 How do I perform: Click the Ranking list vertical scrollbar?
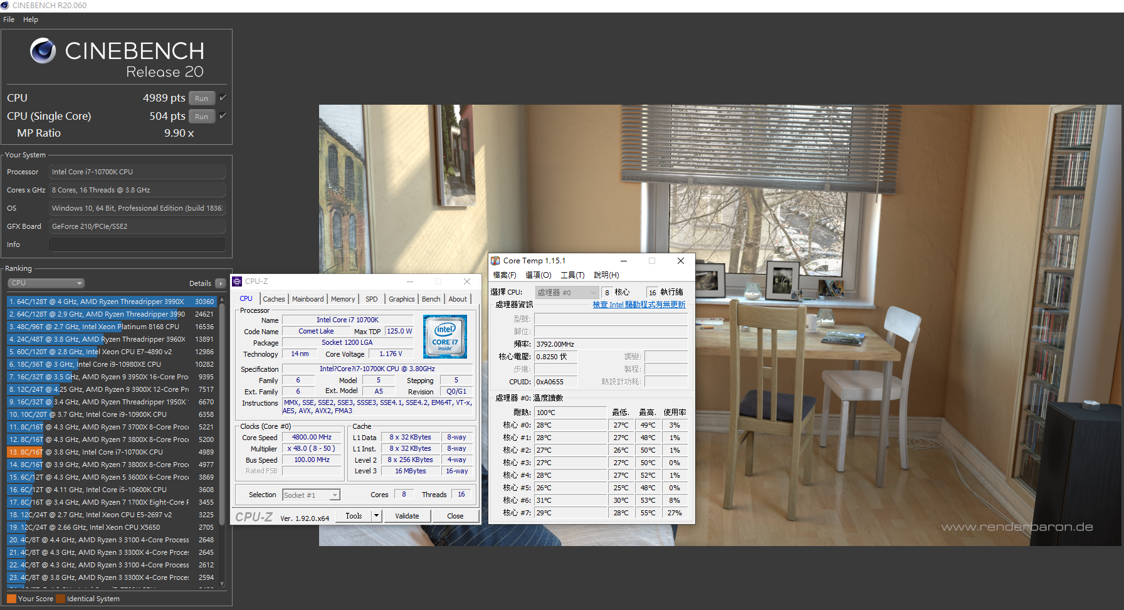click(222, 441)
